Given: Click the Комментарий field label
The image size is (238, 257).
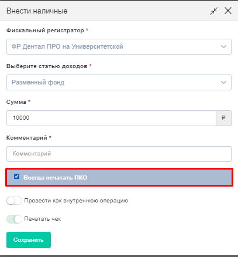Looking at the screenshot, I should (27, 138).
